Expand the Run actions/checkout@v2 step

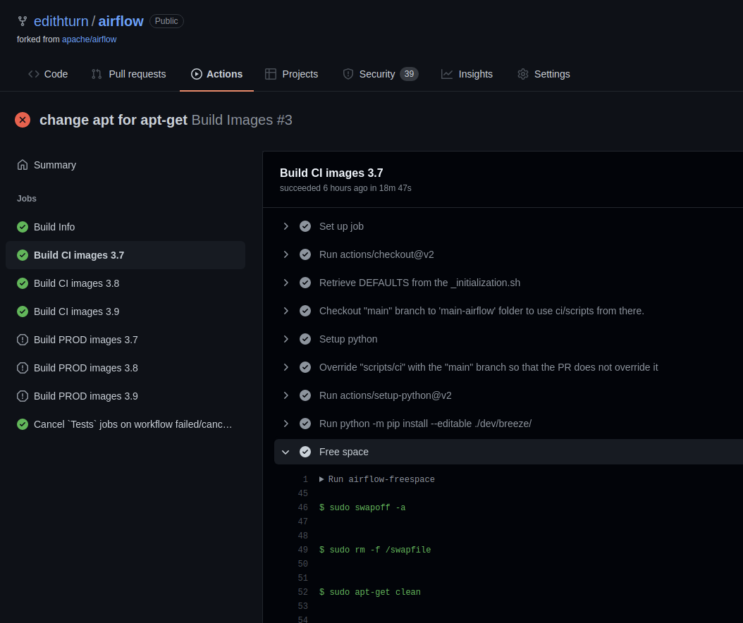(285, 254)
